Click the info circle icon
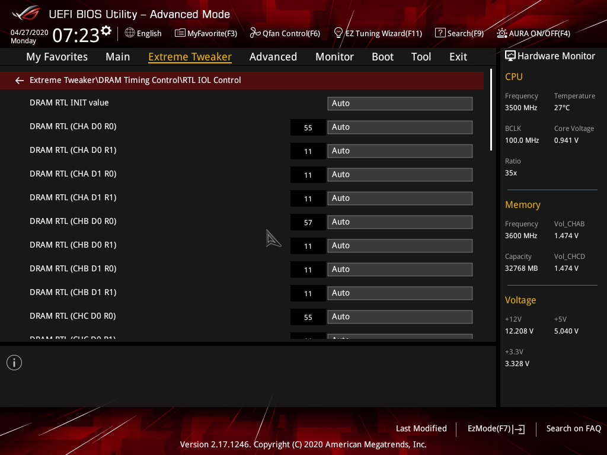Image resolution: width=607 pixels, height=455 pixels. click(14, 363)
